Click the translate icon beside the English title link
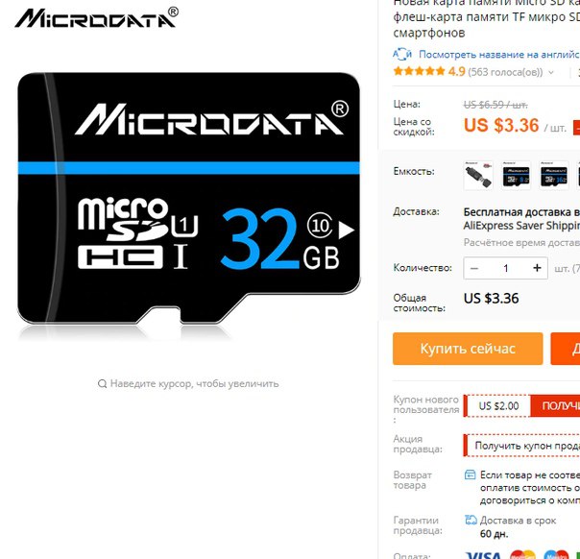The height and width of the screenshot is (559, 580). [402, 55]
